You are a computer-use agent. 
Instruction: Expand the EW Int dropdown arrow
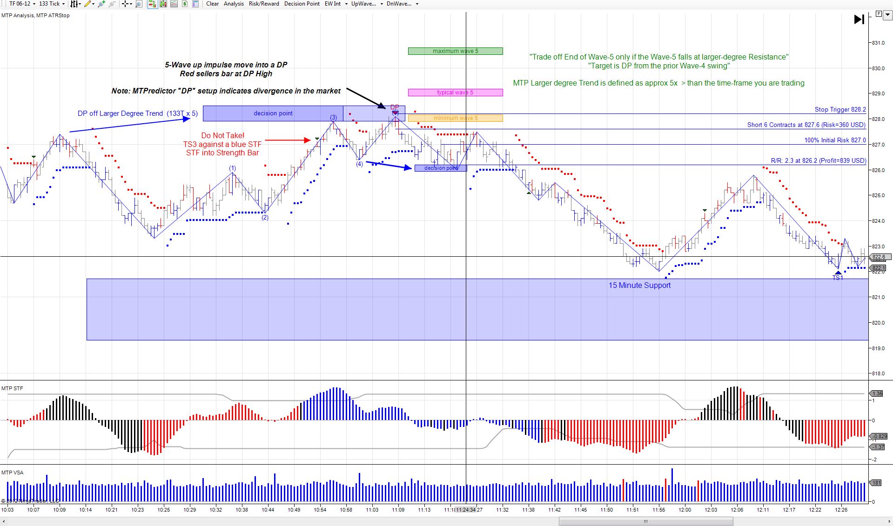pos(346,4)
